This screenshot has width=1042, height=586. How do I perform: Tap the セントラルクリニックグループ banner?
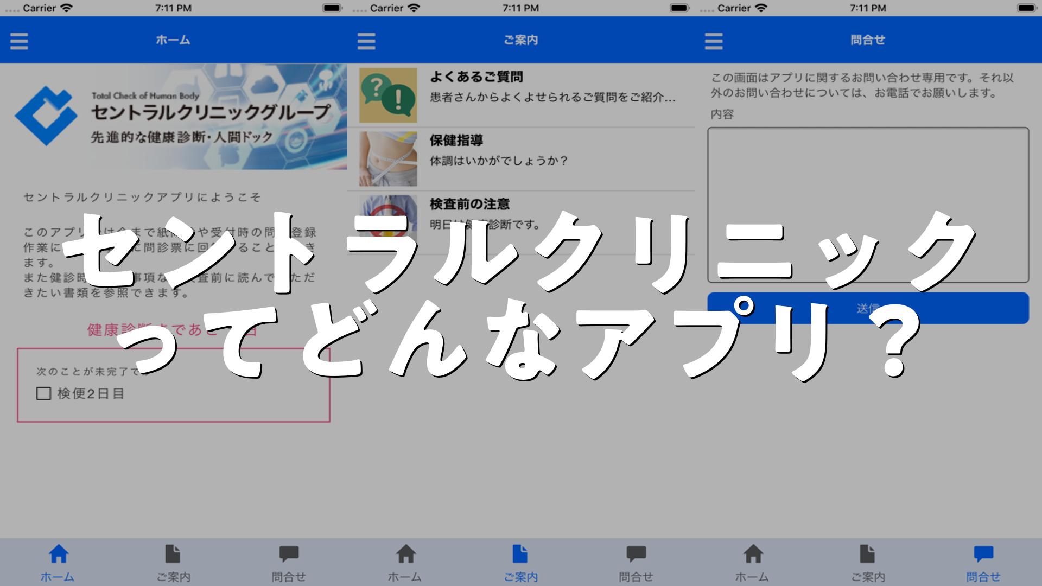pos(174,117)
